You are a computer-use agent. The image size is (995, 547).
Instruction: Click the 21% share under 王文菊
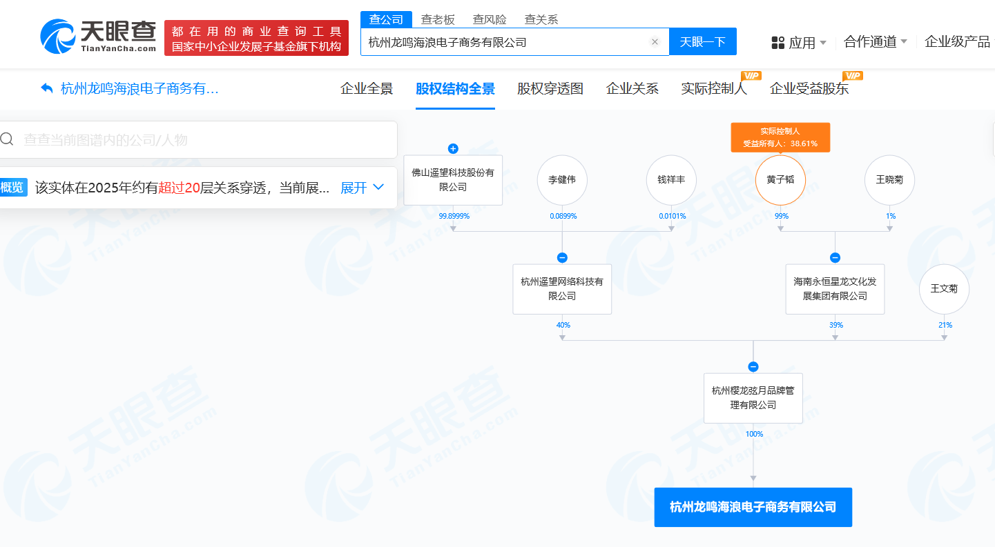click(945, 325)
